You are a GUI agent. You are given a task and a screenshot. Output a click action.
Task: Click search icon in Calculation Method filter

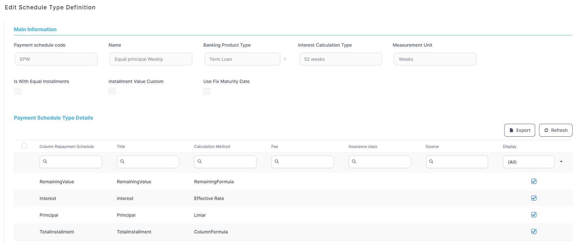[x=199, y=161]
